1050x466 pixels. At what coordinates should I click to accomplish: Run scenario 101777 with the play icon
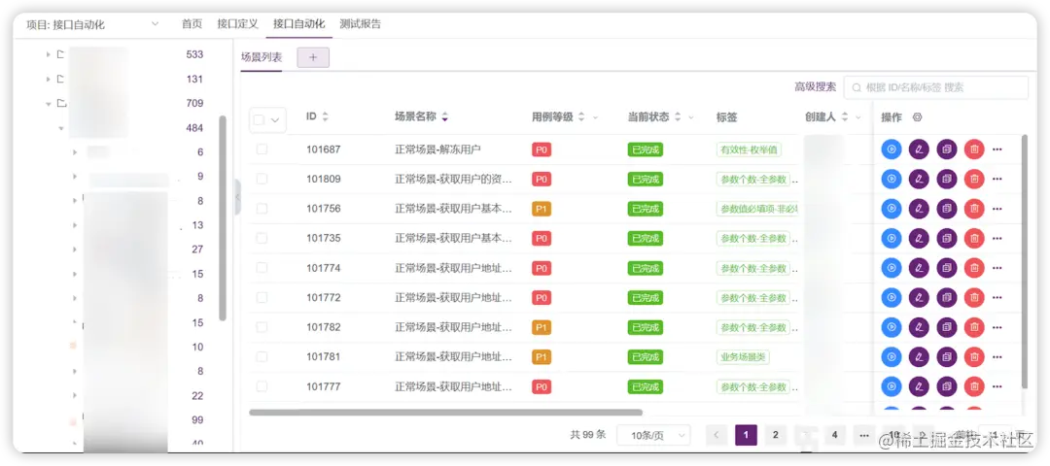(x=892, y=386)
